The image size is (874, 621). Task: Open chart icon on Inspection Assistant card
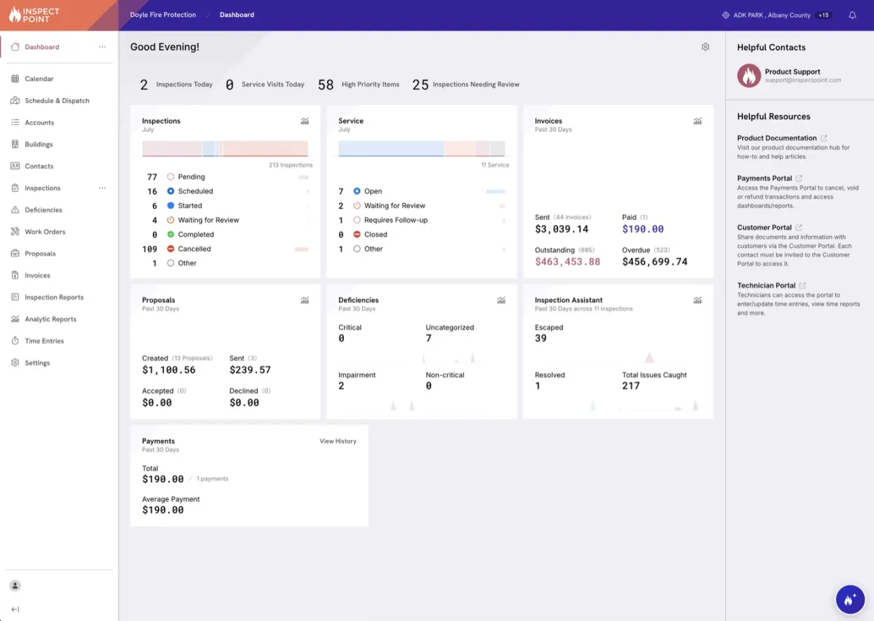click(697, 300)
